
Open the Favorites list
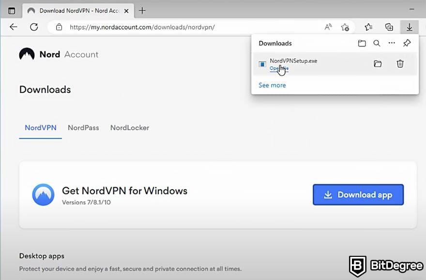368,27
